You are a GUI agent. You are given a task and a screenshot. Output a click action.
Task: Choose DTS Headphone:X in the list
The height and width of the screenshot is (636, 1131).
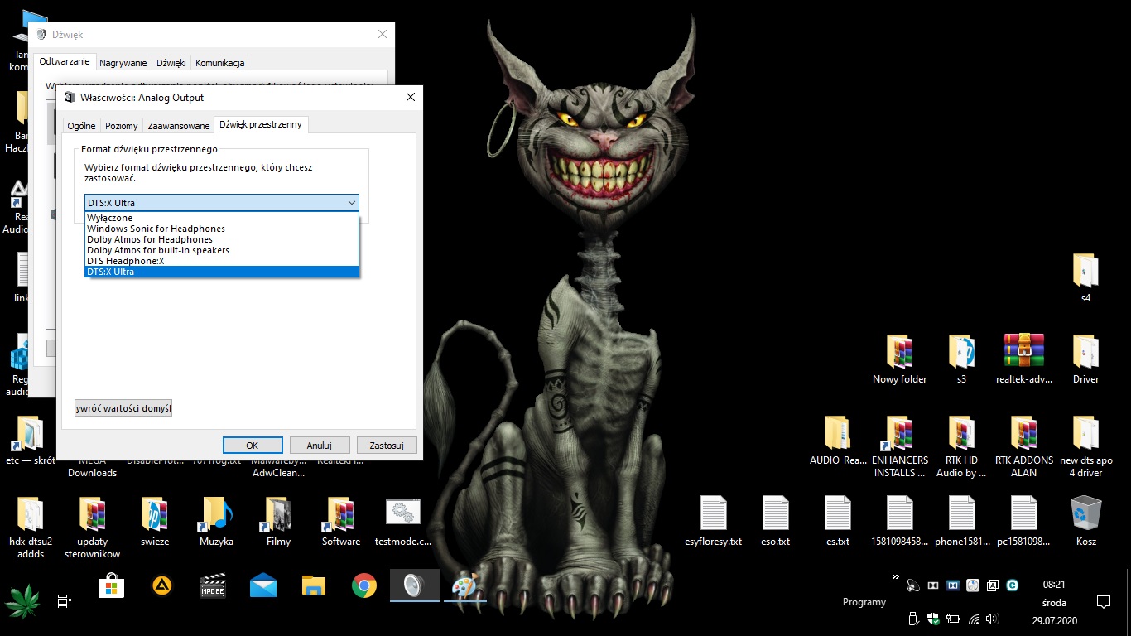(x=222, y=261)
